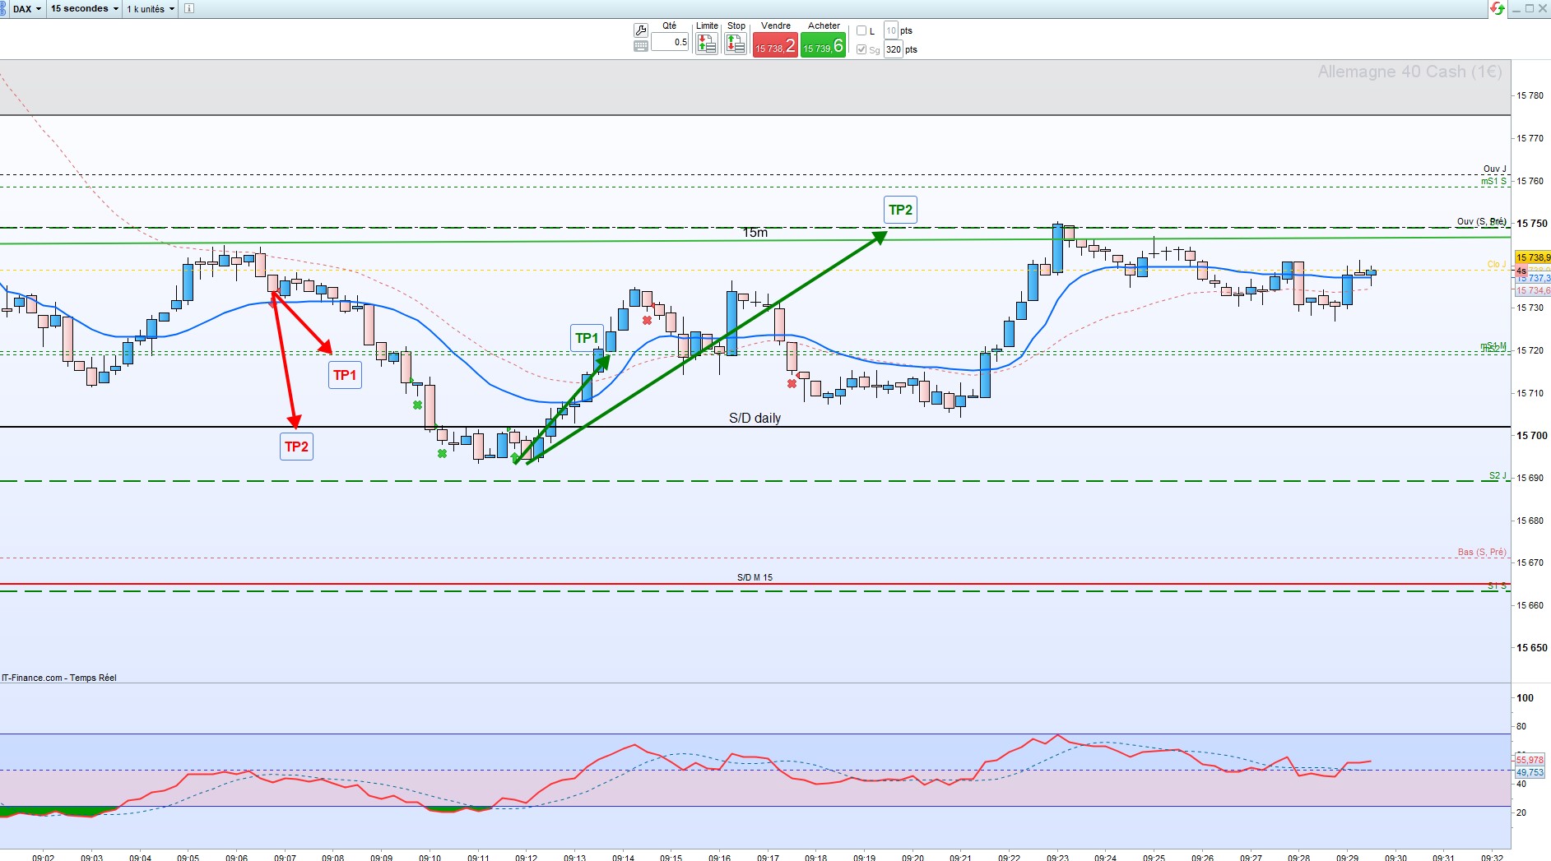The width and height of the screenshot is (1551, 861).
Task: Toggle the Sg stop checkbox
Action: [861, 49]
